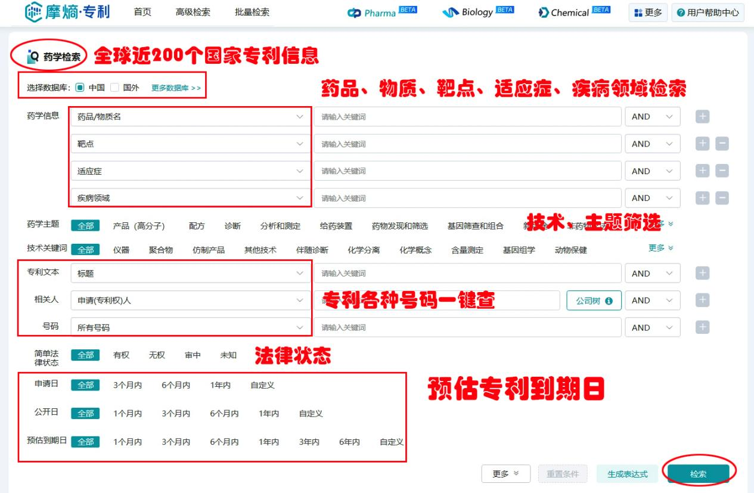Screen dimensions: 754x493
Task: Expand the 更多 technical keywords list
Action: [660, 248]
